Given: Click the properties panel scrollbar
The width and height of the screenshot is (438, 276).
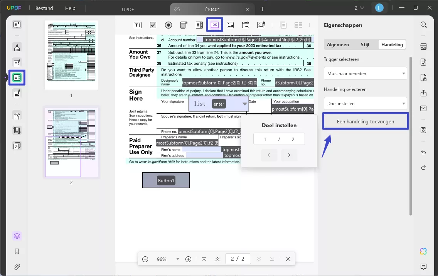Looking at the screenshot, I should pos(410,136).
